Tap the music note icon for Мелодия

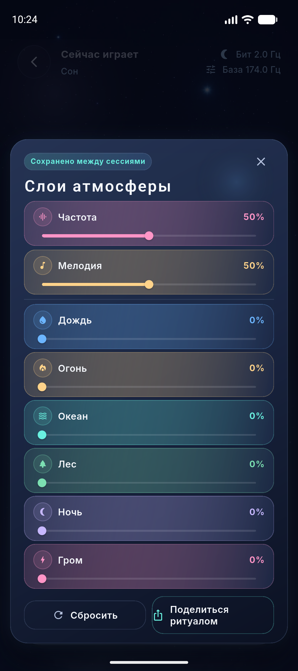point(43,265)
